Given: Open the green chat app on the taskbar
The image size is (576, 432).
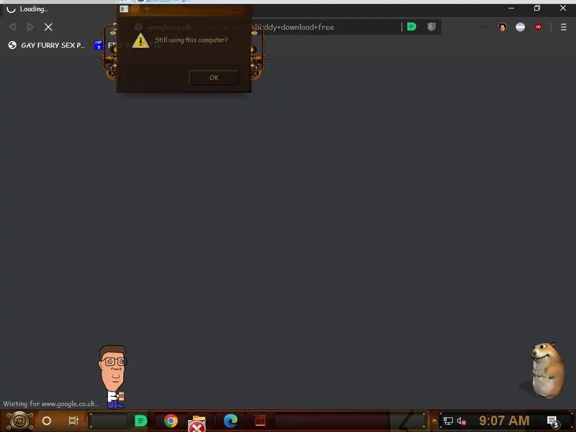Looking at the screenshot, I should [x=141, y=421].
